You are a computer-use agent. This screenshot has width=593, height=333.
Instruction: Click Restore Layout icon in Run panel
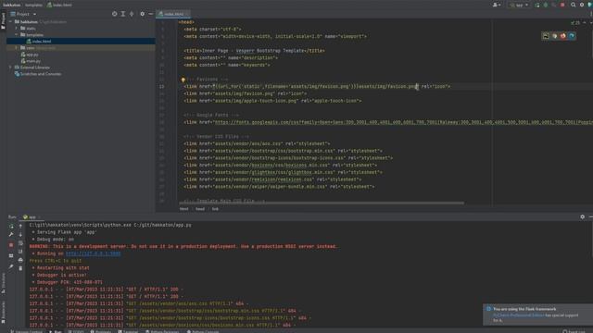pyautogui.click(x=11, y=255)
